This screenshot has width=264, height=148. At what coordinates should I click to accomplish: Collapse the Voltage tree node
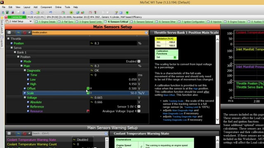(x=25, y=97)
